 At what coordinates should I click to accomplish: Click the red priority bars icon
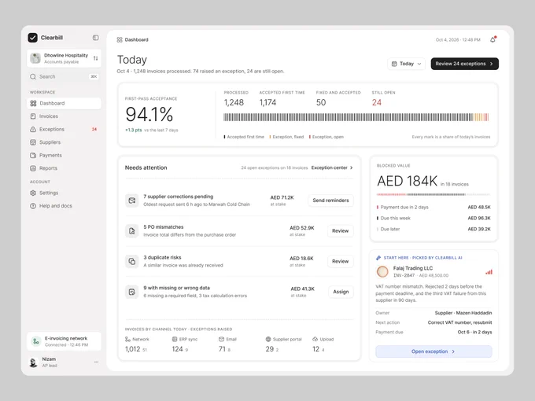pos(489,272)
